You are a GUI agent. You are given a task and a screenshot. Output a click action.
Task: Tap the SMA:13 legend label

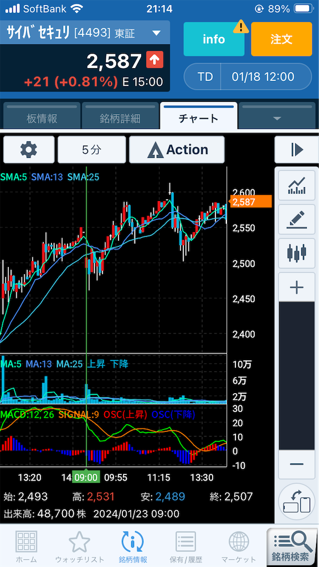tap(47, 177)
